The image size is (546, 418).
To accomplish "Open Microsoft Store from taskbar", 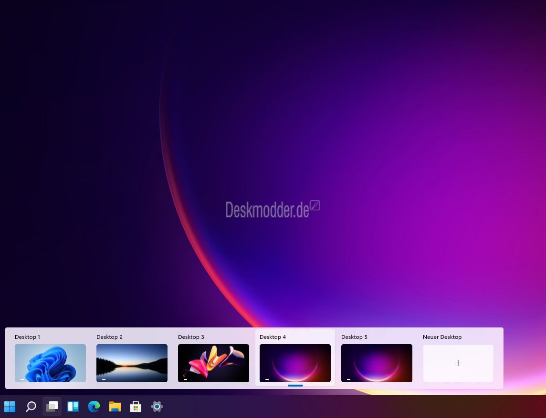I will point(136,406).
